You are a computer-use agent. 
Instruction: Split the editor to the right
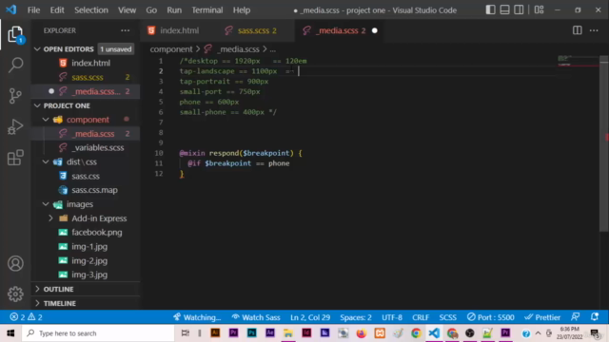pyautogui.click(x=578, y=30)
